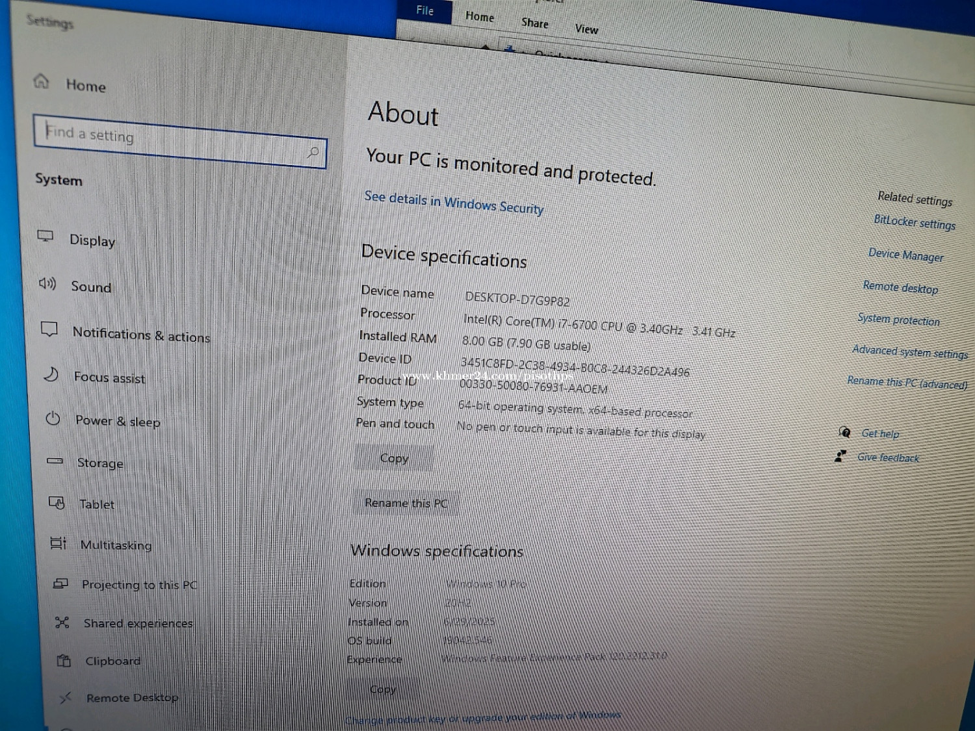Click the Power & sleep icon
The image size is (975, 731).
point(53,418)
